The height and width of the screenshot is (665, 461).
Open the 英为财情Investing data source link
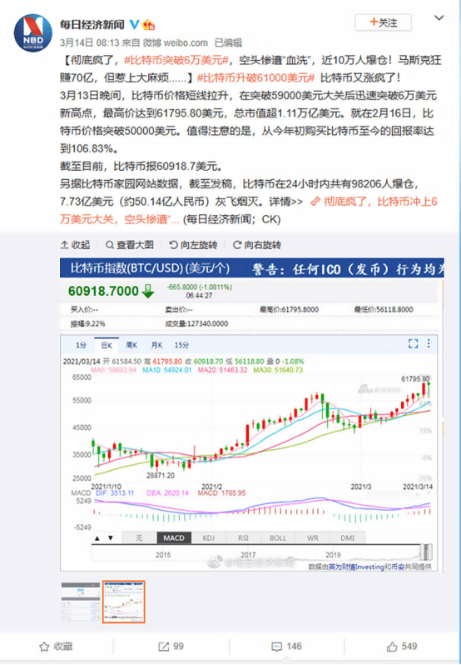coord(357,567)
